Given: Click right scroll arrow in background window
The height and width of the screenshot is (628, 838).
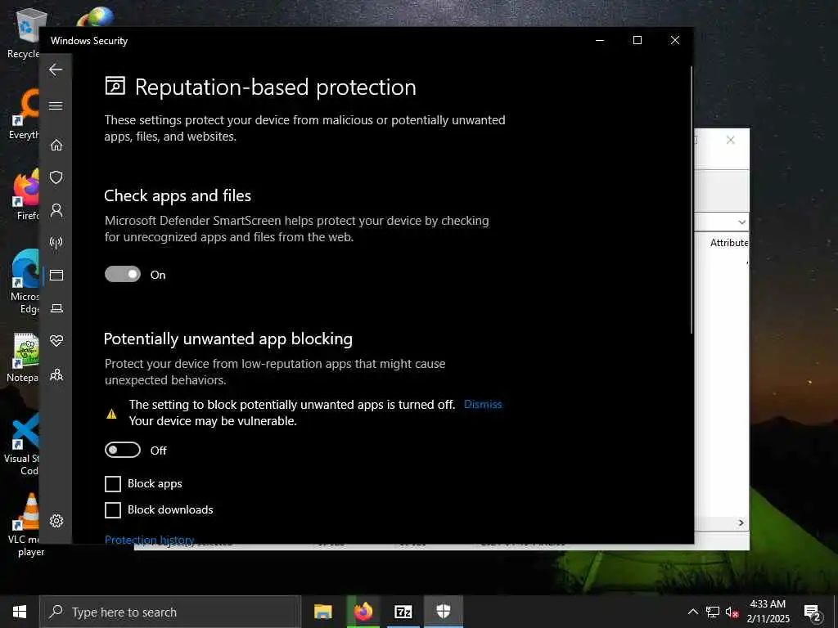Looking at the screenshot, I should click(741, 523).
